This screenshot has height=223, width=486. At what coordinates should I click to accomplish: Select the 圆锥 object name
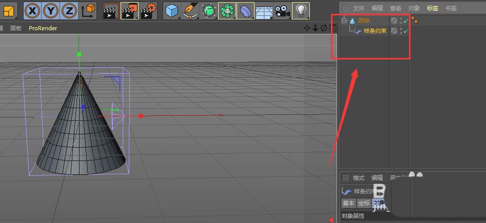[x=364, y=21]
